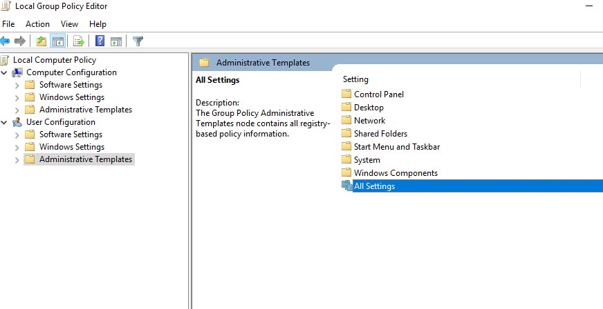Click the blue Help question mark icon
Screen dimensions: 603x309
point(100,41)
